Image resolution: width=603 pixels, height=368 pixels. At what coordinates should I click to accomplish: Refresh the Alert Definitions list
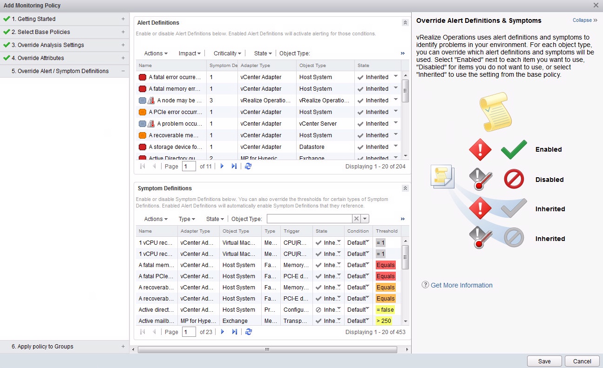click(x=248, y=166)
